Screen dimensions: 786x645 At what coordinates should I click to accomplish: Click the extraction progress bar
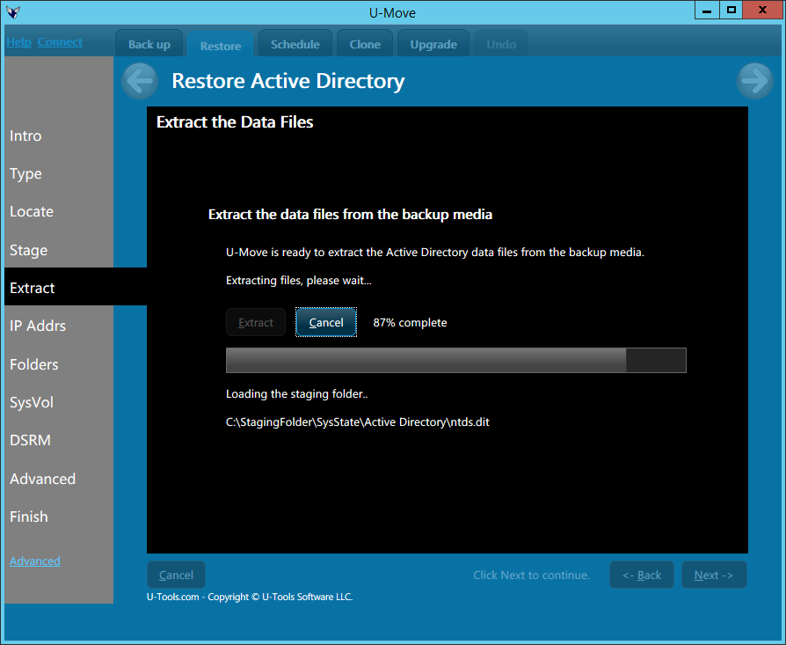click(456, 360)
